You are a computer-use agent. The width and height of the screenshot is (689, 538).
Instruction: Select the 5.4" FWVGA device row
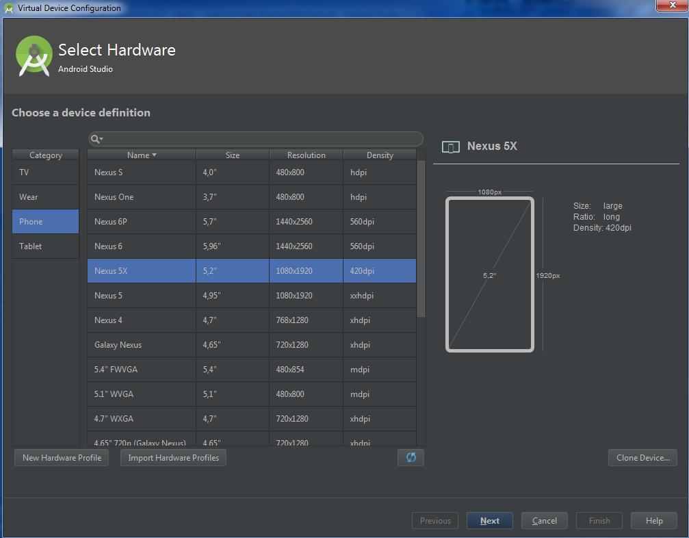pyautogui.click(x=252, y=369)
